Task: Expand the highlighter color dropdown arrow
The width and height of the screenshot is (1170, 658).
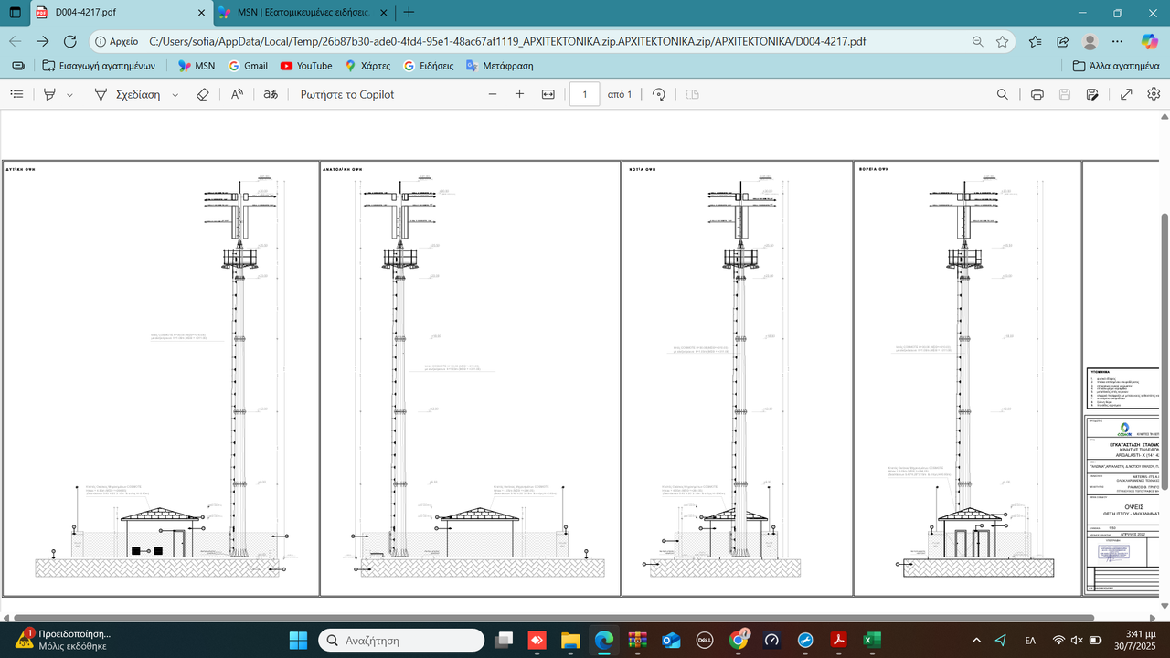Action: tap(69, 94)
